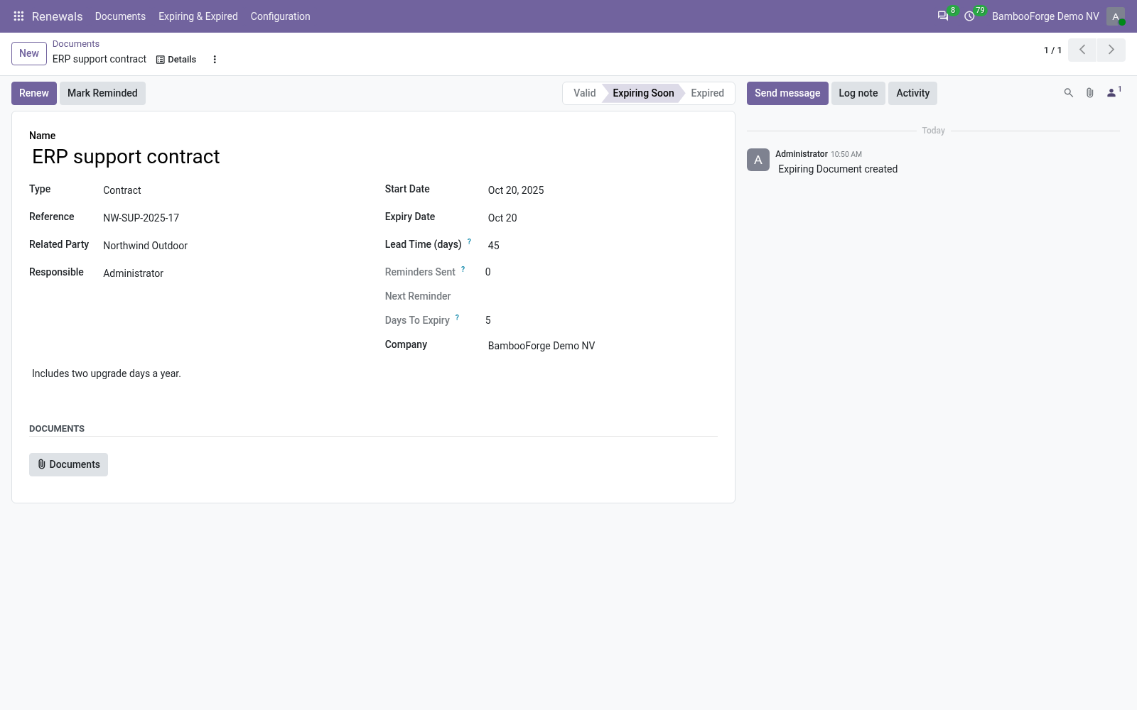Open the activities clock icon
Image resolution: width=1137 pixels, height=710 pixels.
point(969,16)
